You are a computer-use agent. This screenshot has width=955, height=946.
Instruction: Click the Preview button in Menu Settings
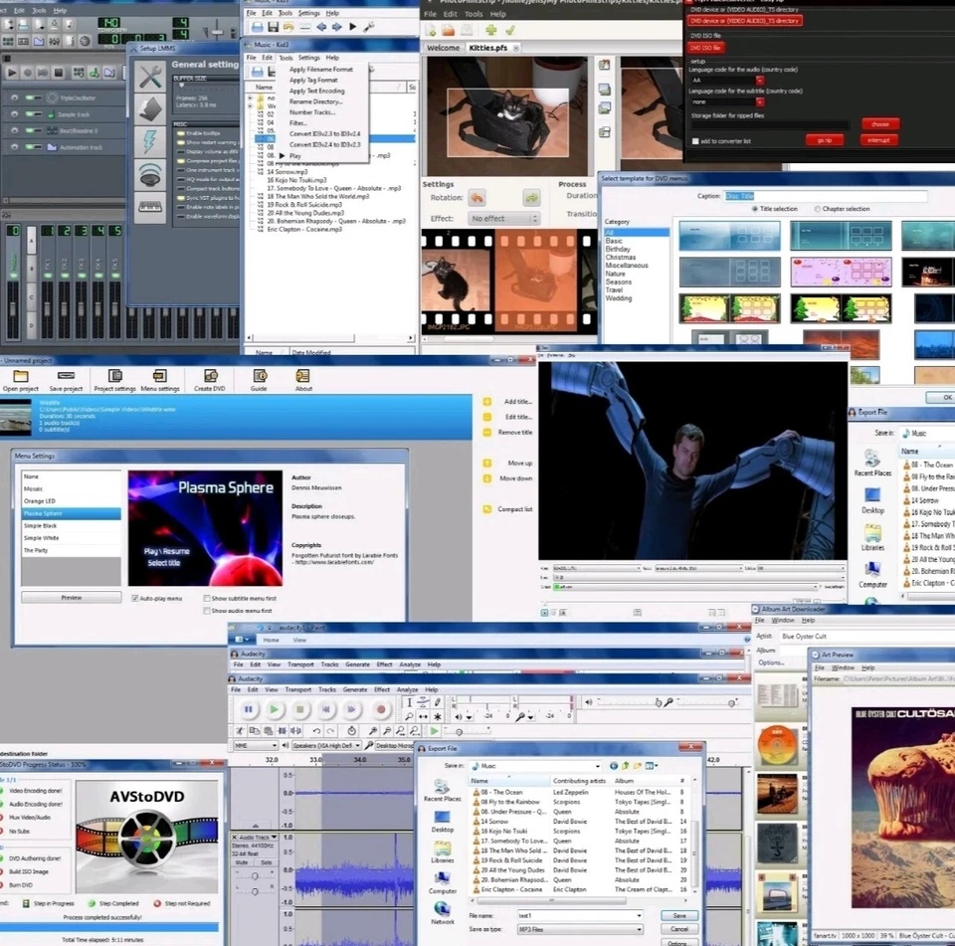point(71,597)
